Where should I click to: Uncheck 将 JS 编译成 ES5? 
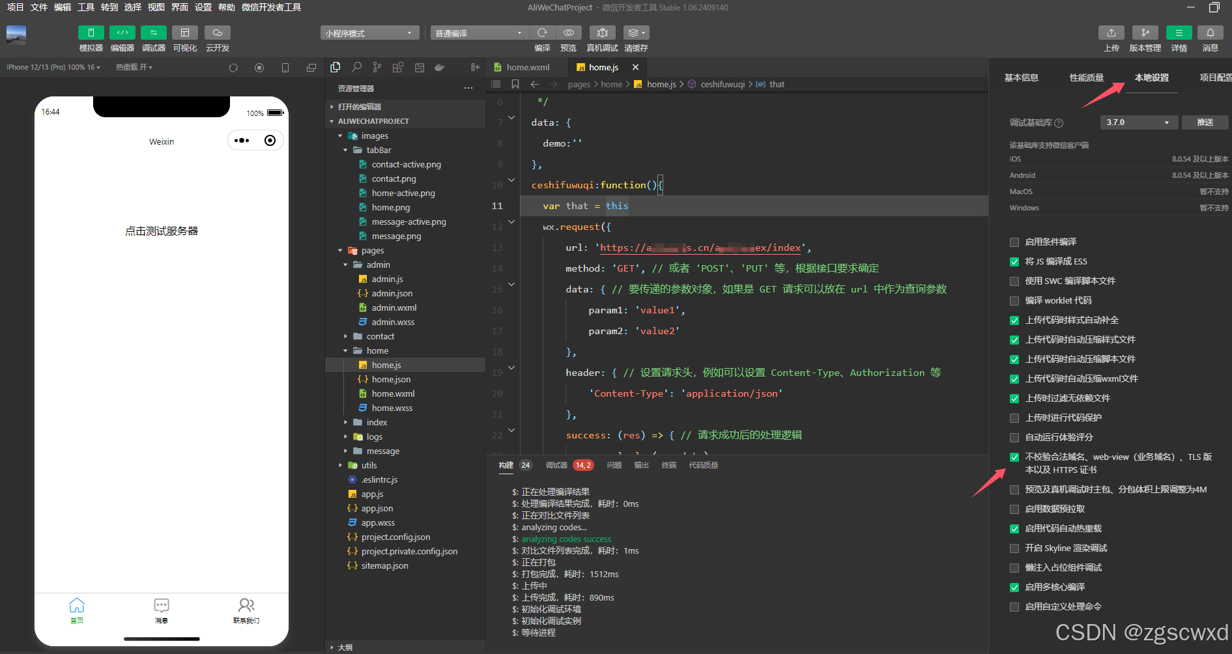[x=1014, y=262]
